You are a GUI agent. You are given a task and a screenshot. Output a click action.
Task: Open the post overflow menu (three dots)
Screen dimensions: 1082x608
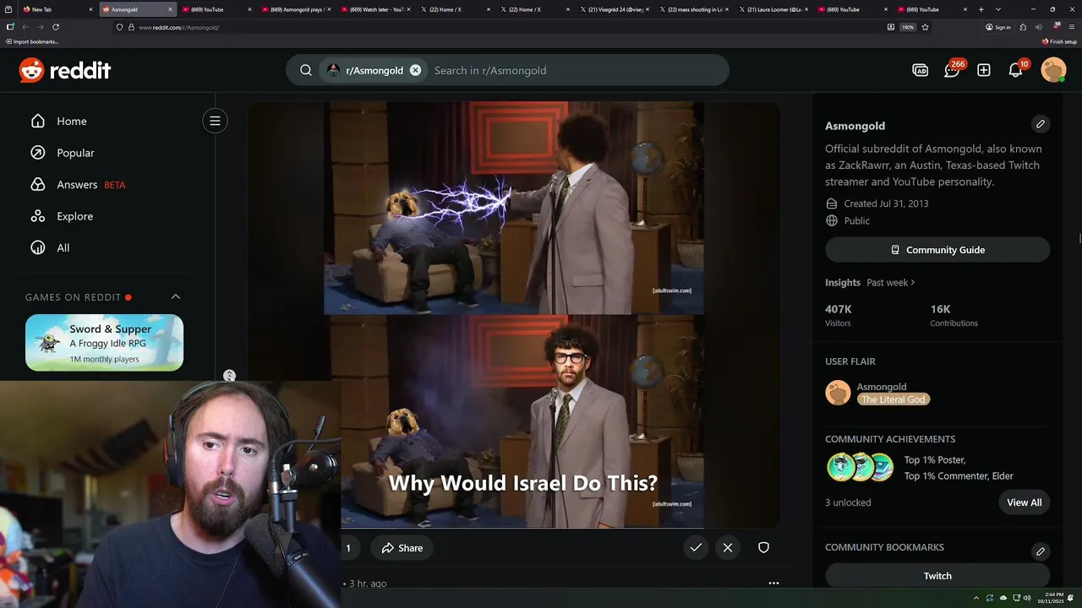(x=773, y=583)
